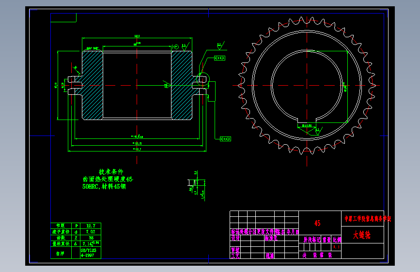This screenshot has width=420, height=272.
Task: Click the 比例 header cell
Action: pyautogui.click(x=337, y=240)
